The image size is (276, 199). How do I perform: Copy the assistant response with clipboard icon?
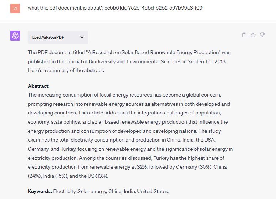pyautogui.click(x=245, y=35)
